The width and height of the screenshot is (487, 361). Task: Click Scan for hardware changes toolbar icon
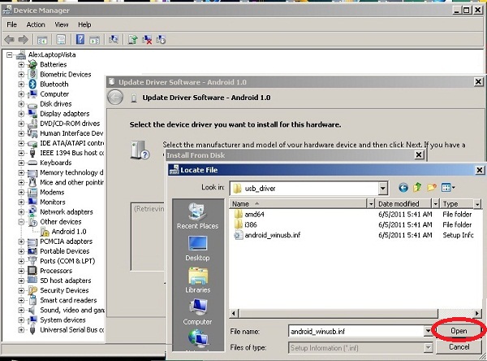tap(114, 40)
